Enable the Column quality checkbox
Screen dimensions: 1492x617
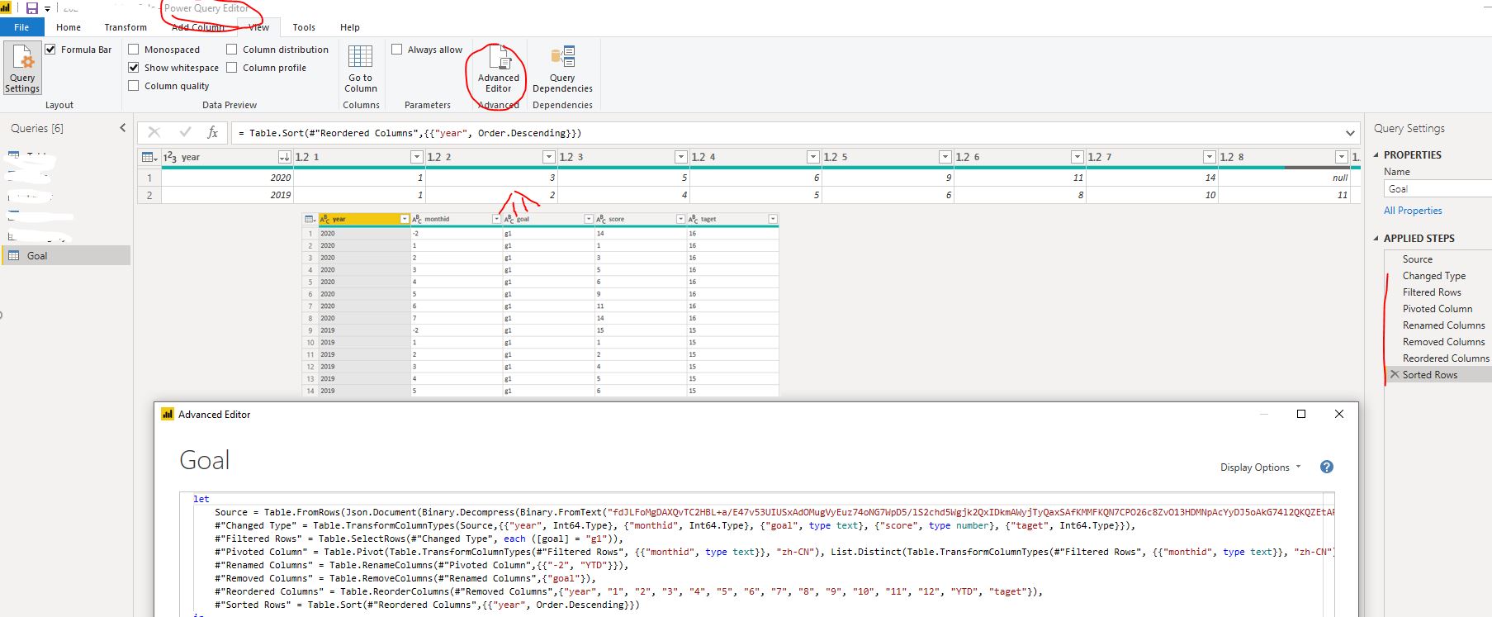tap(134, 86)
